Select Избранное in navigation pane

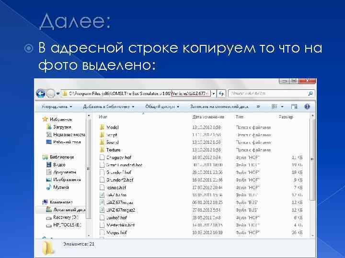click(61, 119)
